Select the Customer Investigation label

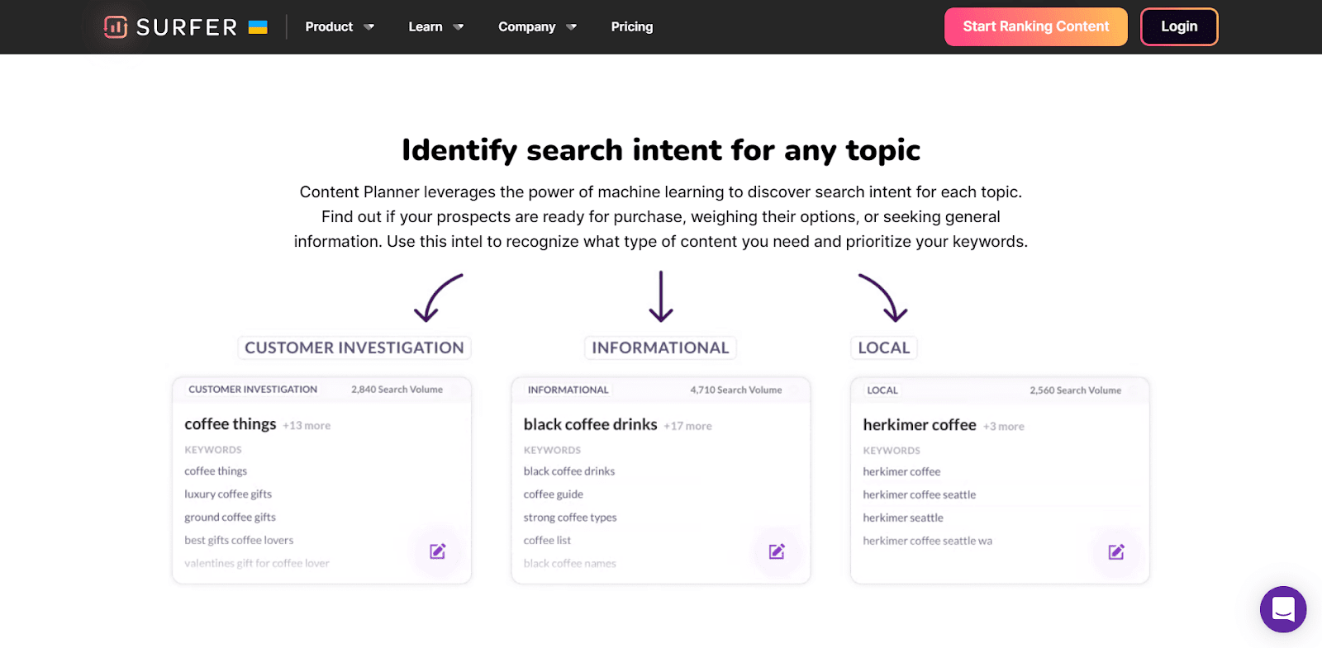354,348
